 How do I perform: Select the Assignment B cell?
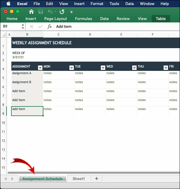tap(27, 84)
